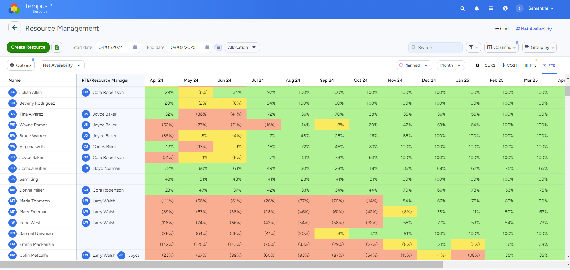Expand the Allocation dropdown
This screenshot has height=270, width=570.
[x=242, y=47]
